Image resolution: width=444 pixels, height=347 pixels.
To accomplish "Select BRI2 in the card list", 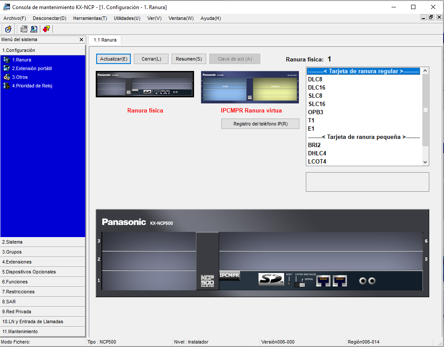I will click(364, 145).
